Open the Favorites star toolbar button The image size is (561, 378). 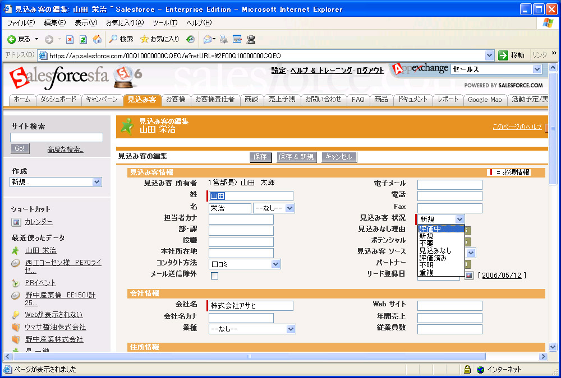click(159, 39)
